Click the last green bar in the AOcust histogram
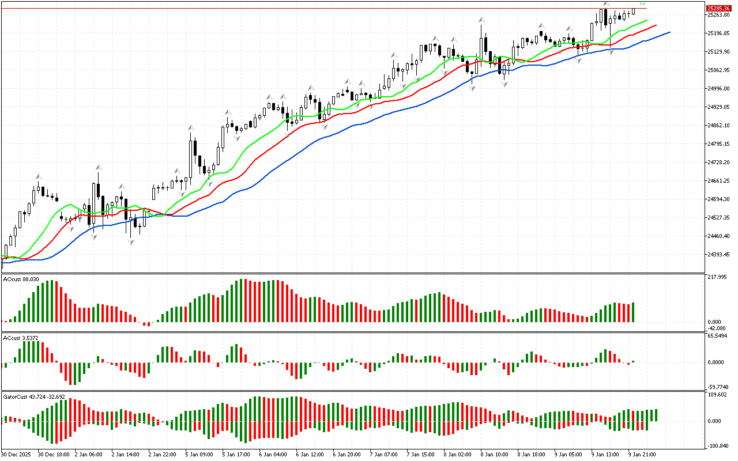This screenshot has height=461, width=738. click(x=633, y=312)
